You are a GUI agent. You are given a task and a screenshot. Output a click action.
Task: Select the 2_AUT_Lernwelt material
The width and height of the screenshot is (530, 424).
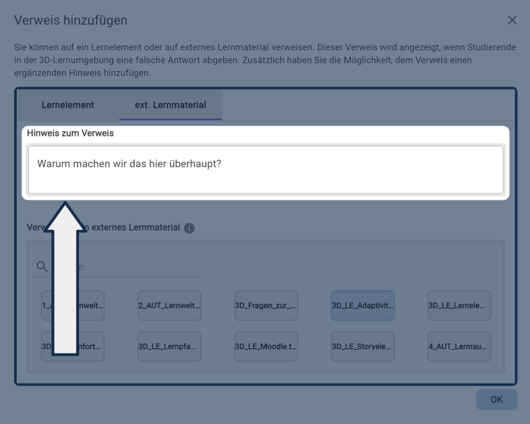169,306
